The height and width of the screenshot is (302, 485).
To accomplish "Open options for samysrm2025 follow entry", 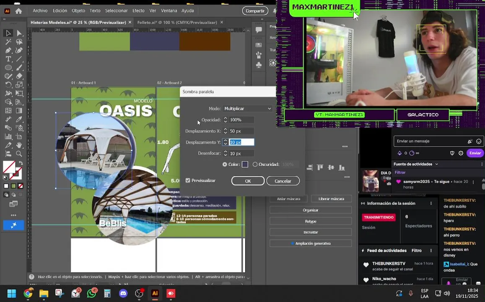I will click(473, 182).
